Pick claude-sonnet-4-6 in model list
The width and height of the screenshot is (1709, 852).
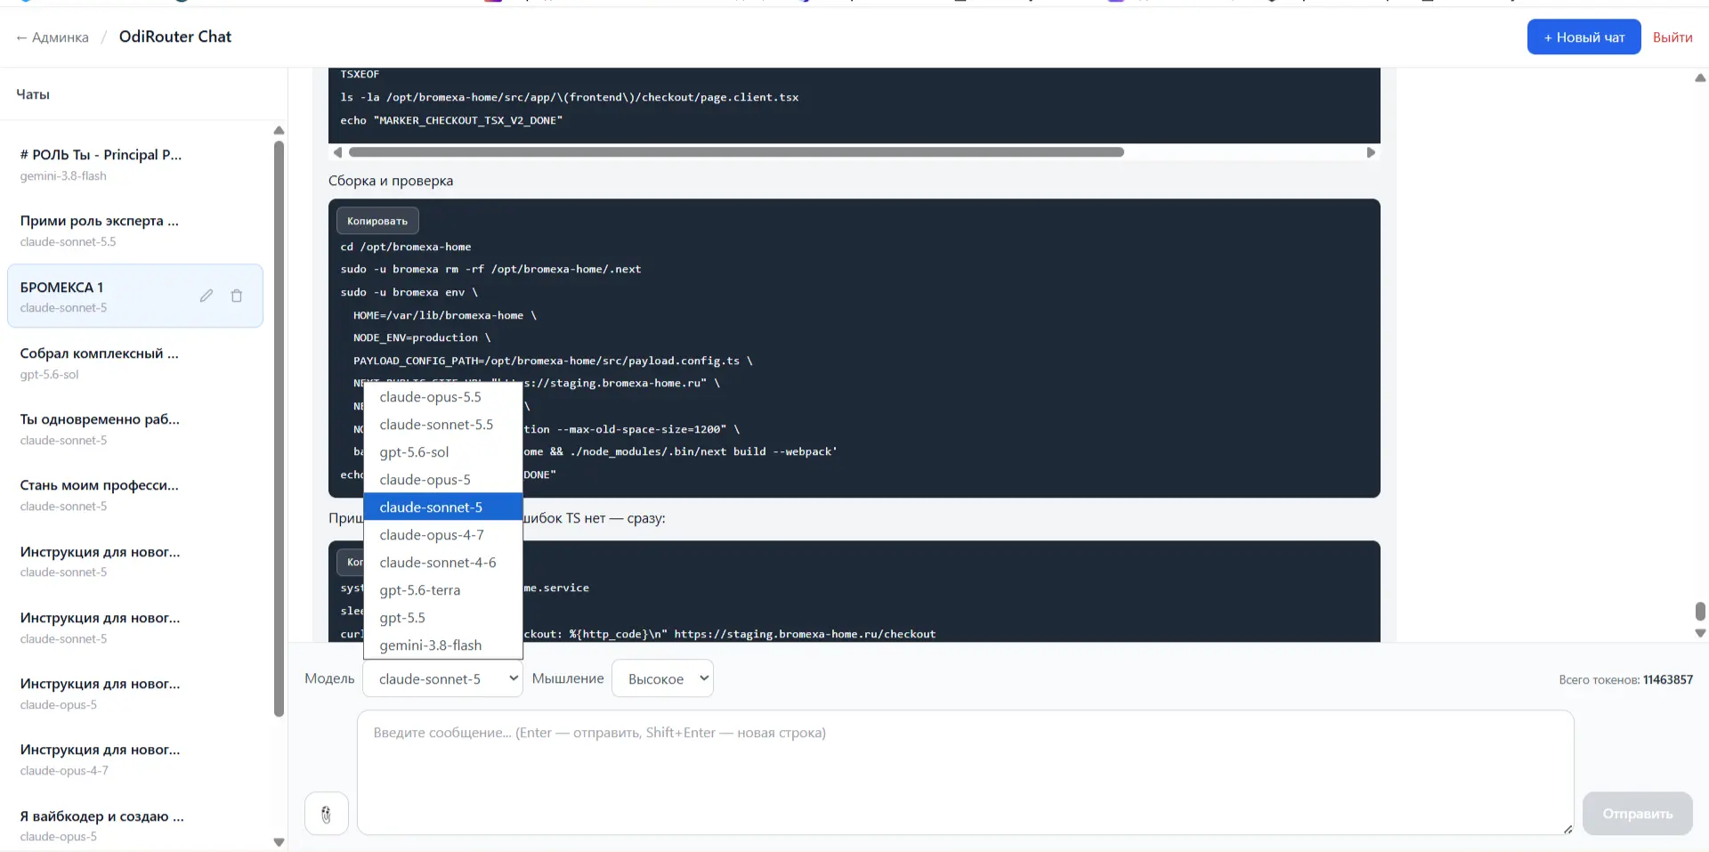pyautogui.click(x=442, y=563)
